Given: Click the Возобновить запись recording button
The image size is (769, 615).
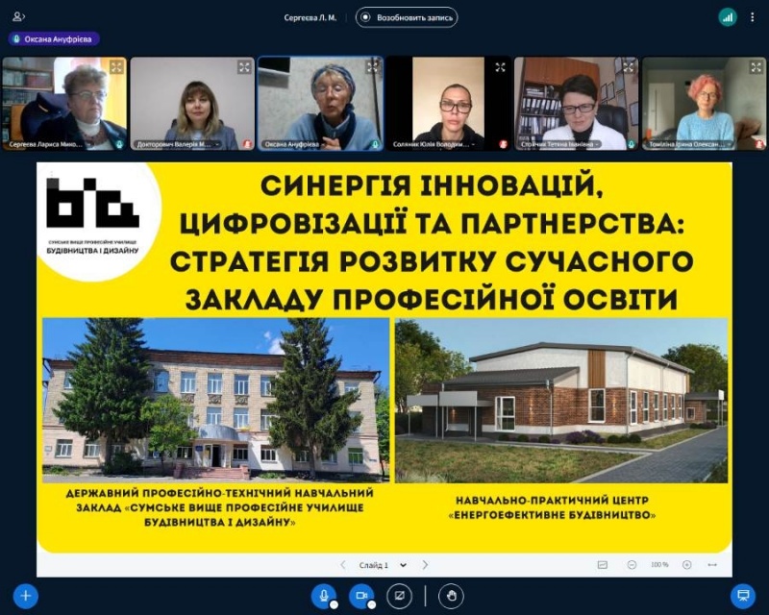Looking at the screenshot, I should pos(407,17).
